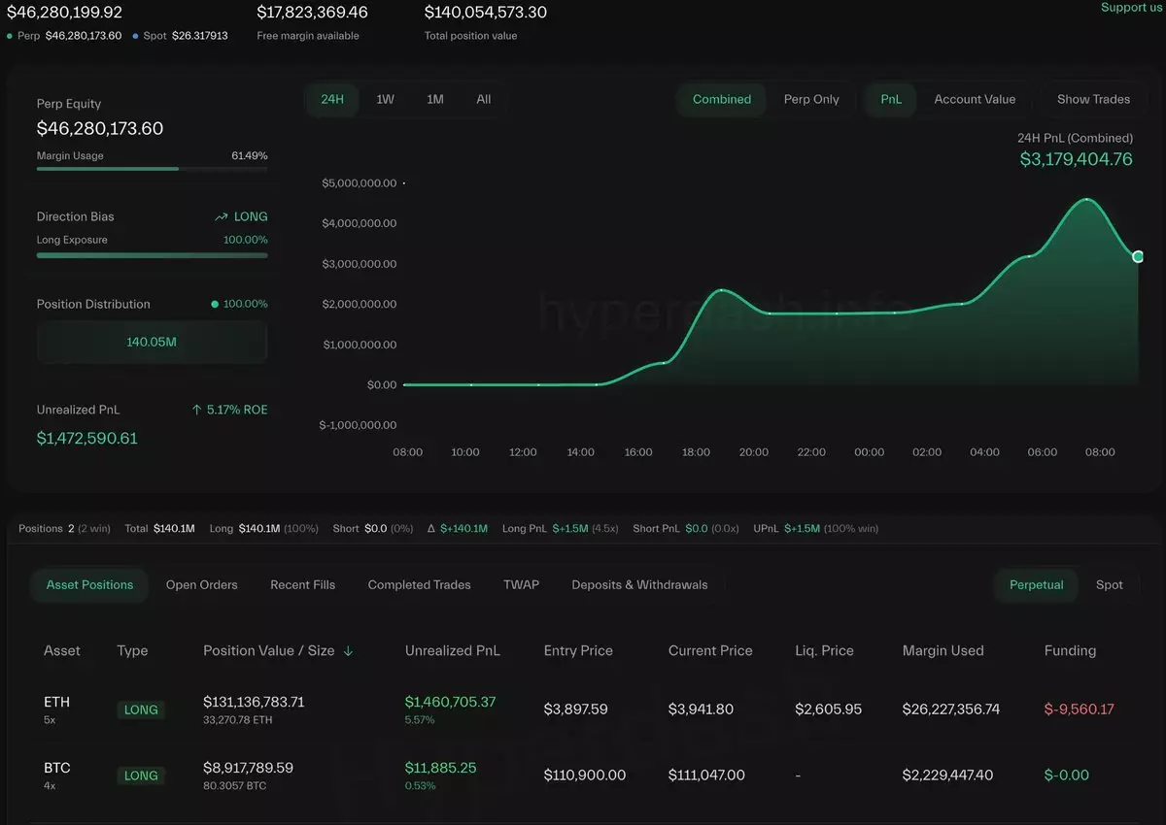
Task: Switch chart to Perp Only mode
Action: coord(810,99)
